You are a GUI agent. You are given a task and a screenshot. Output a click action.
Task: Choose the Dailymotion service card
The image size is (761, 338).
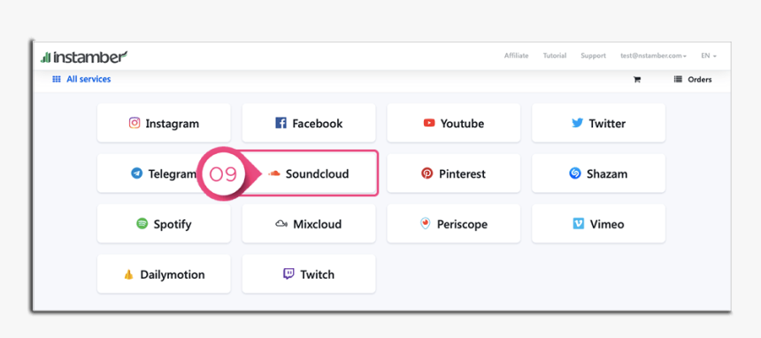(164, 274)
